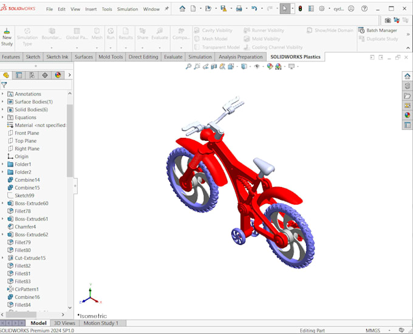The image size is (413, 334).
Task: Open the Appearances icon in right task pane
Action: coord(407,115)
